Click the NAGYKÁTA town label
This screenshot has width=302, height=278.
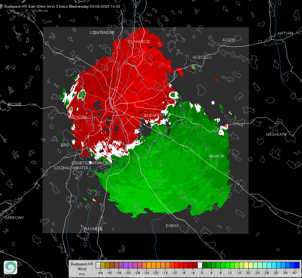tap(276, 134)
